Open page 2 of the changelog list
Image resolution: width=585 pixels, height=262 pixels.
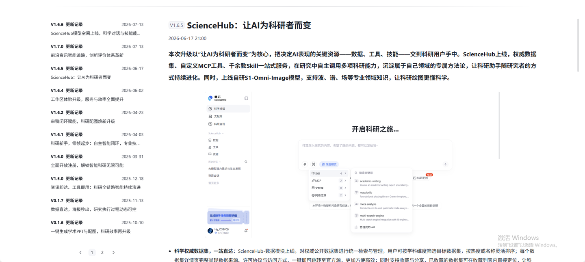tap(102, 253)
